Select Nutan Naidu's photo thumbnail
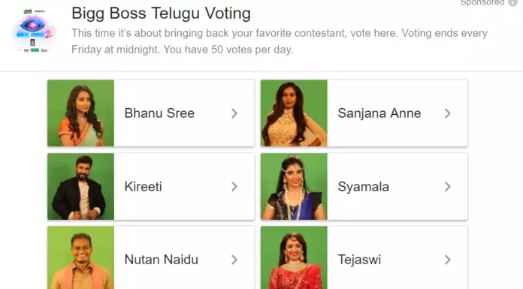Image resolution: width=523 pixels, height=289 pixels. coord(80,257)
